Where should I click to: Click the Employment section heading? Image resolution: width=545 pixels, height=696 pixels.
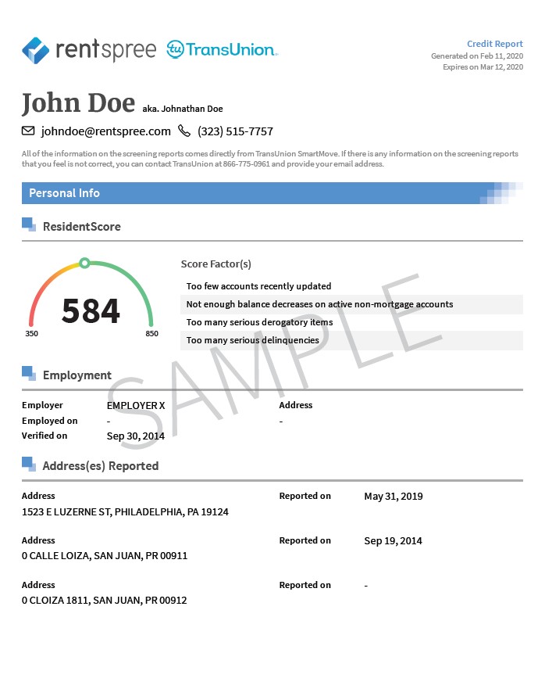click(x=77, y=375)
